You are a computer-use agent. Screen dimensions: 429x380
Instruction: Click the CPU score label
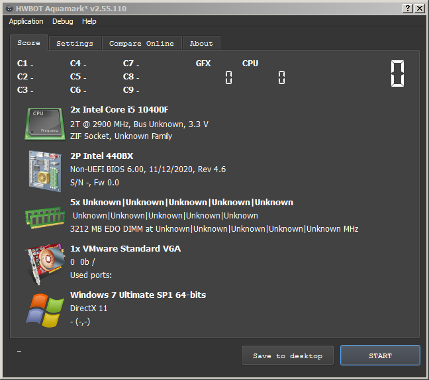[x=250, y=64]
